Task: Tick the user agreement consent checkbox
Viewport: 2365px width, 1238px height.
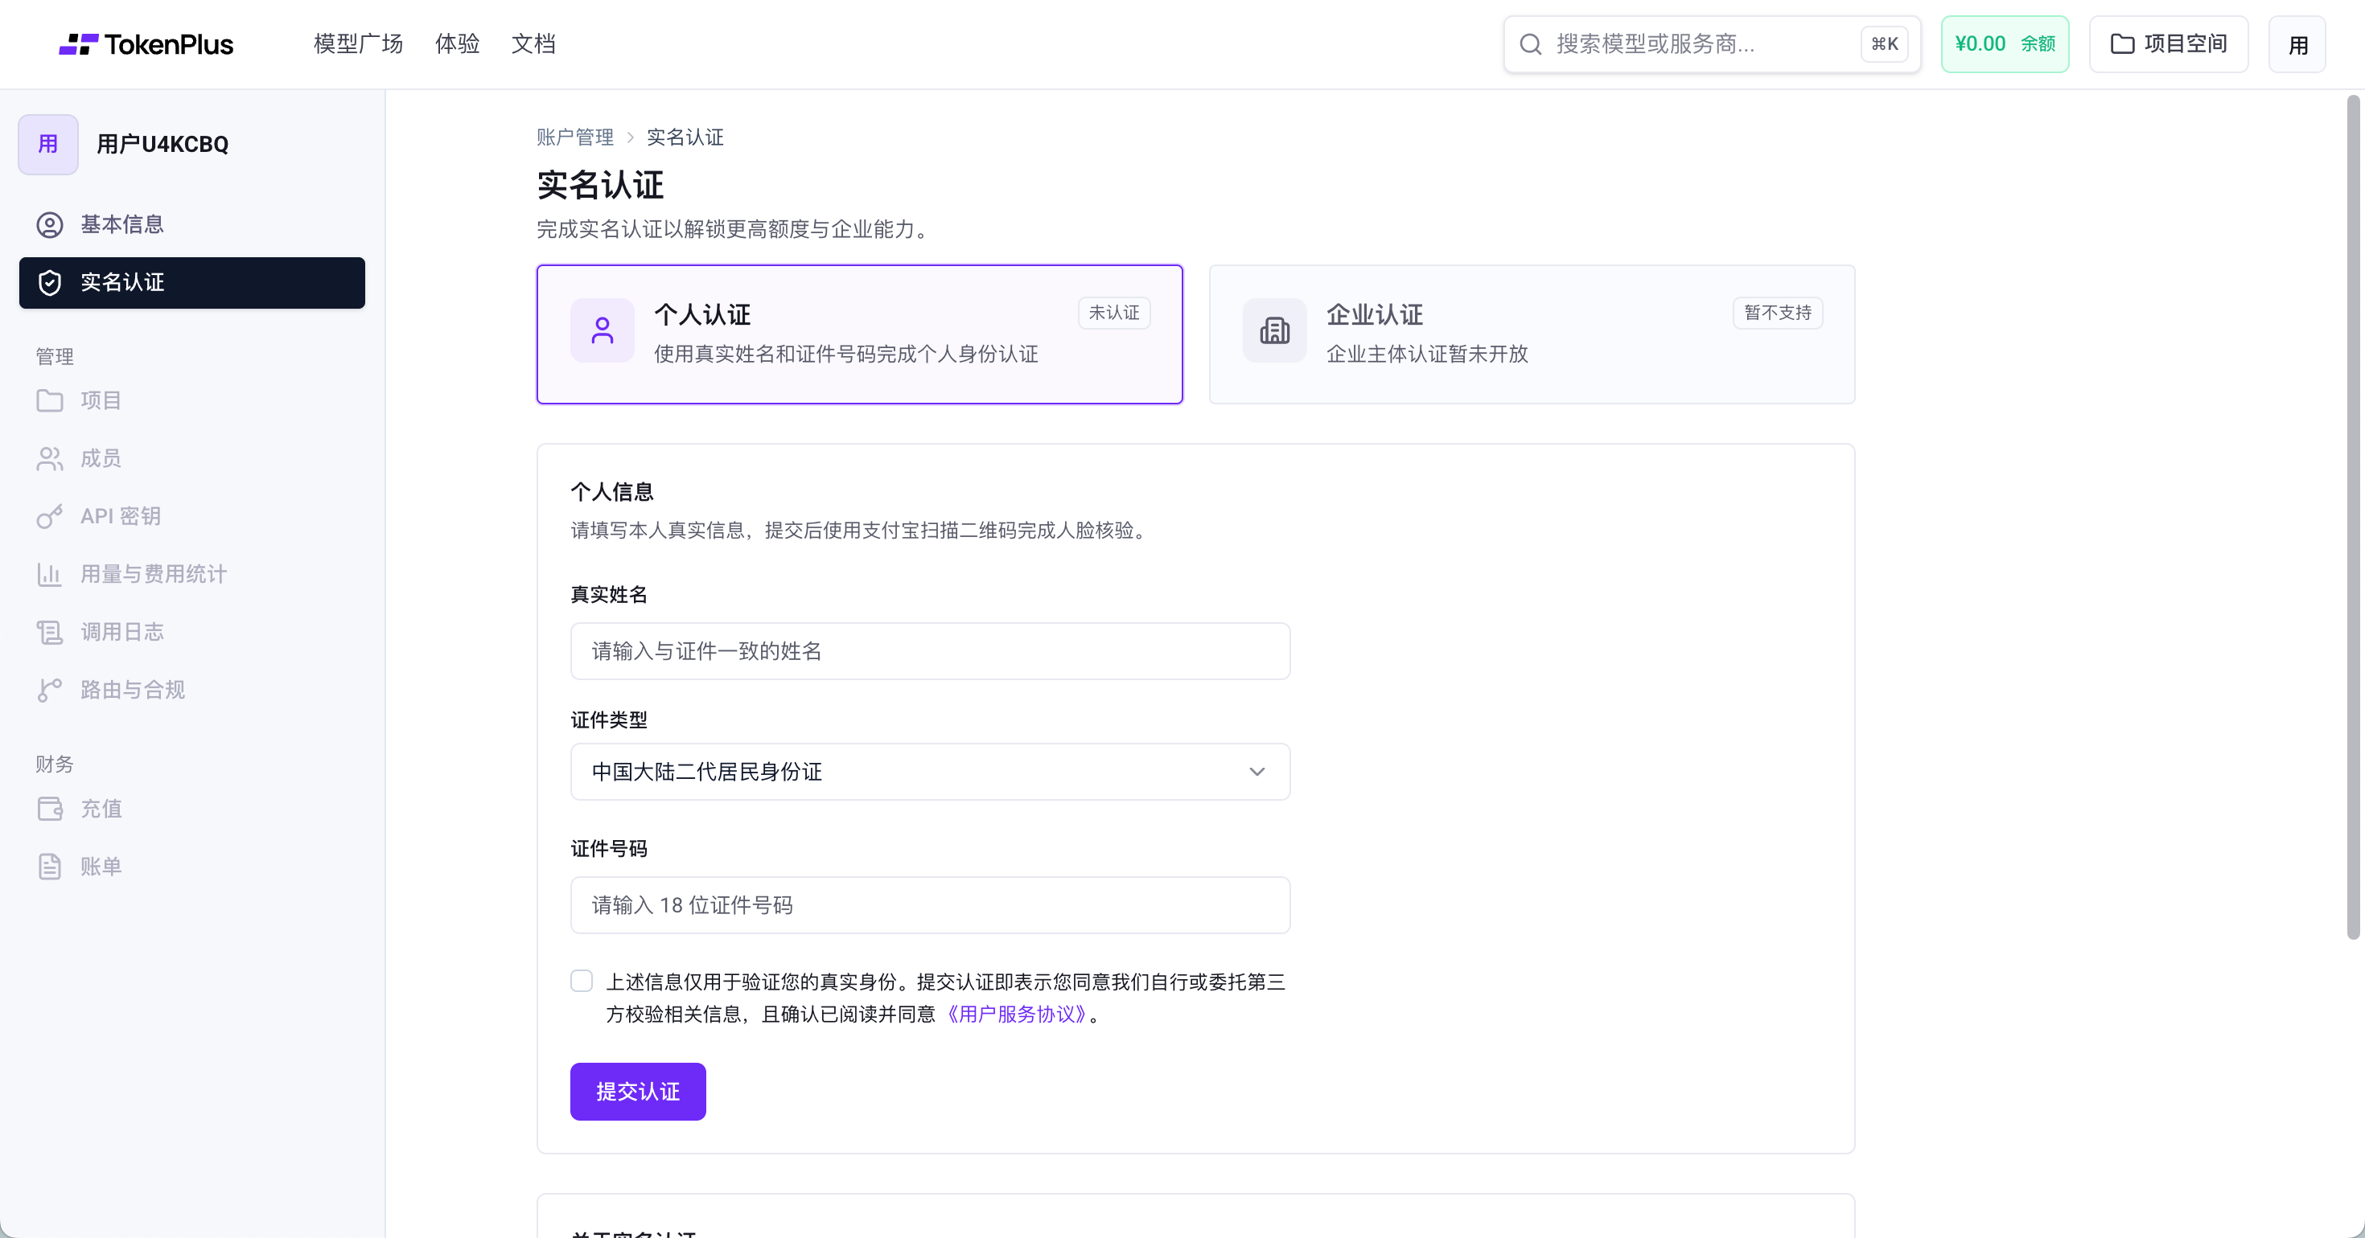Action: point(581,981)
